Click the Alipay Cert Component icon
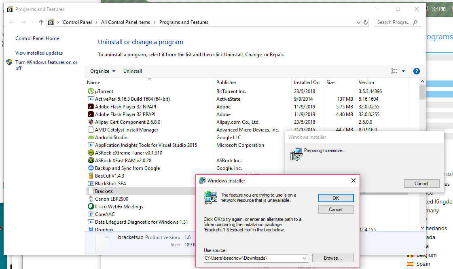Viewport: 453px width, 269px height. tap(91, 122)
